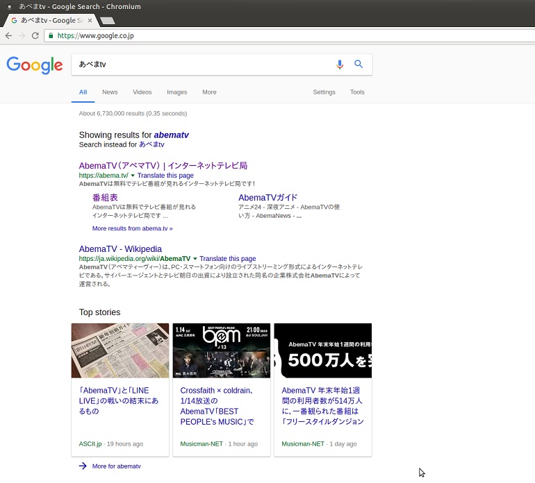
Task: Search instead for あべまtv link
Action: pos(151,144)
